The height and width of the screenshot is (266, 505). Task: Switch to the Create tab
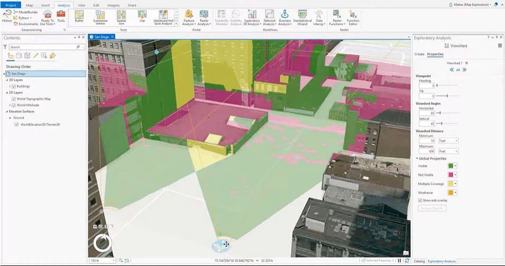tap(419, 54)
